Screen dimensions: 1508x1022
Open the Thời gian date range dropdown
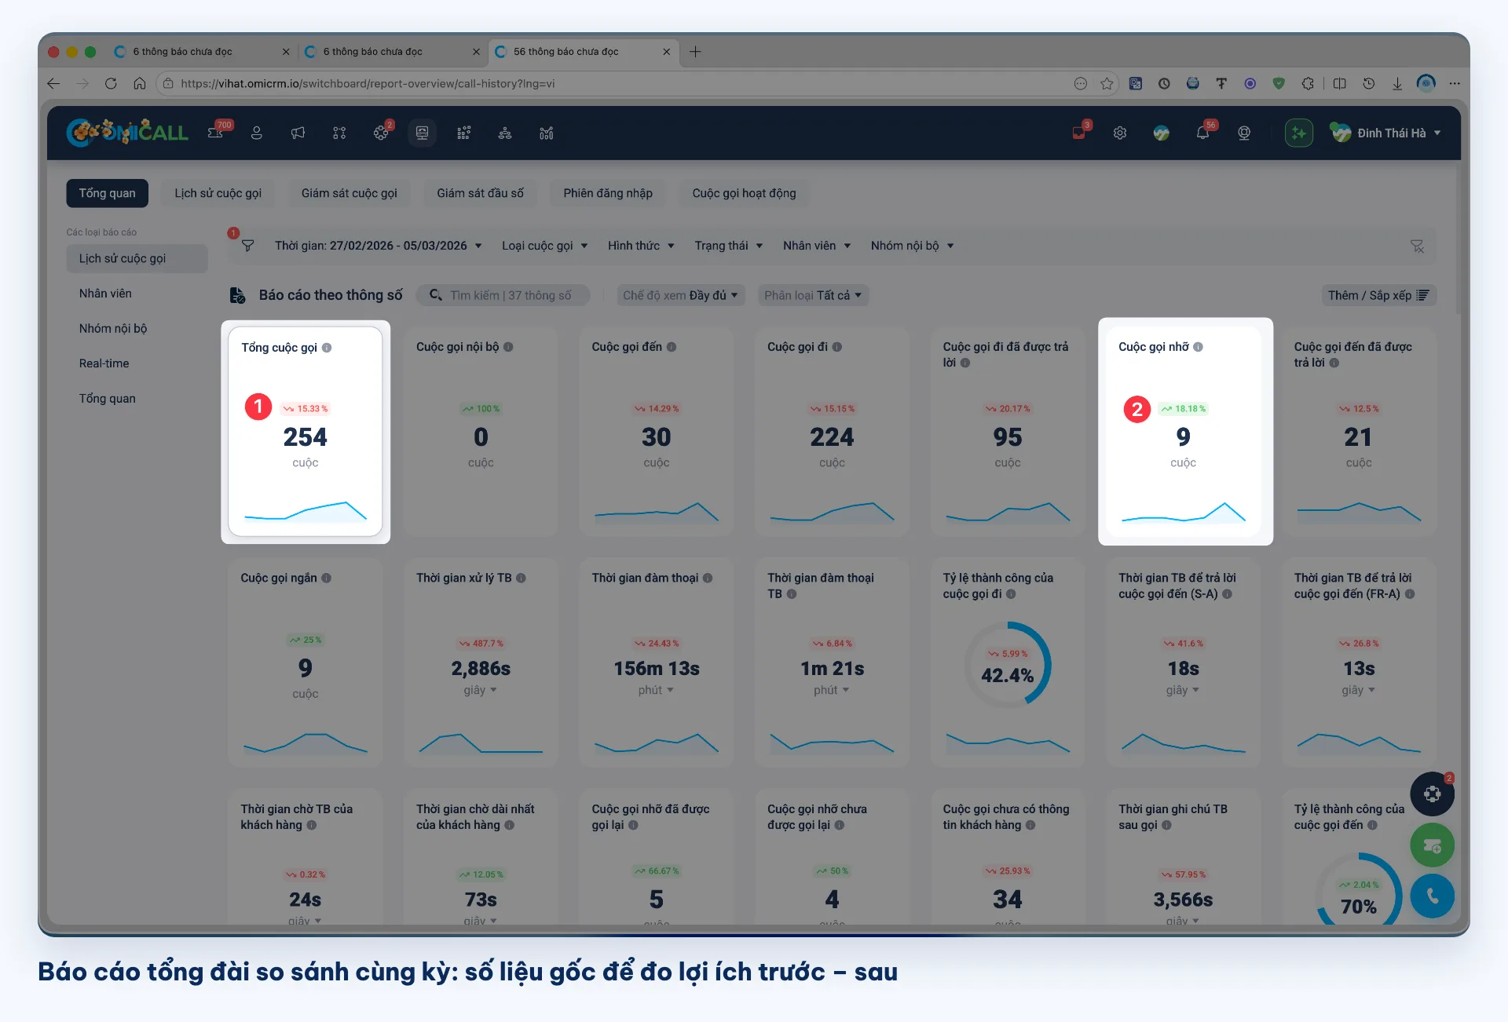pos(378,246)
